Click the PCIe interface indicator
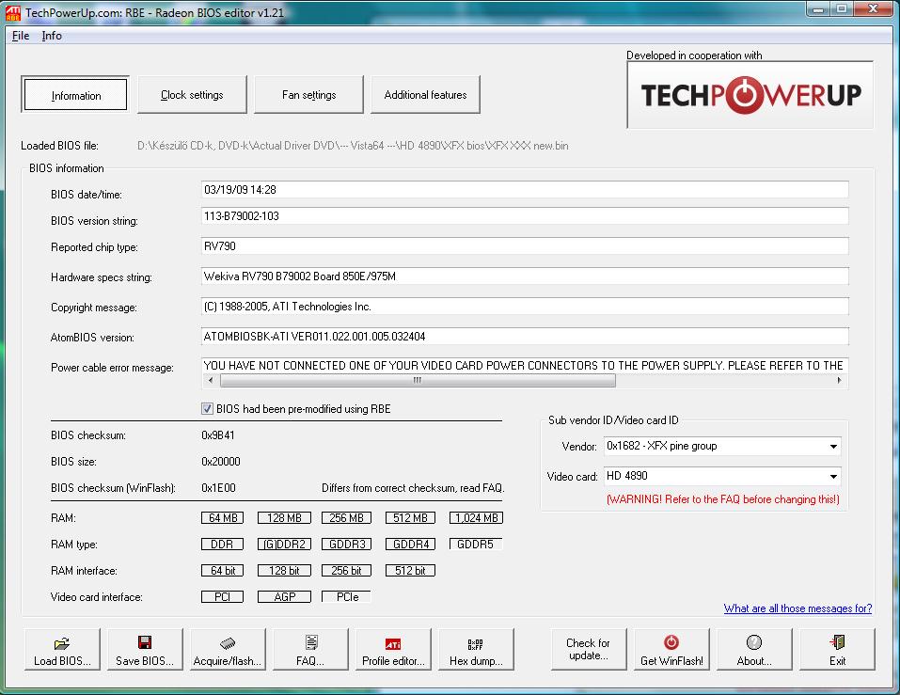900x695 pixels. tap(347, 597)
